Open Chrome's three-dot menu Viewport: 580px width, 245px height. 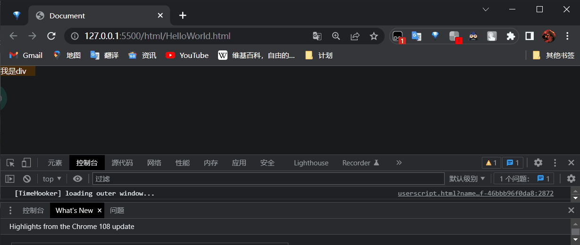(567, 36)
